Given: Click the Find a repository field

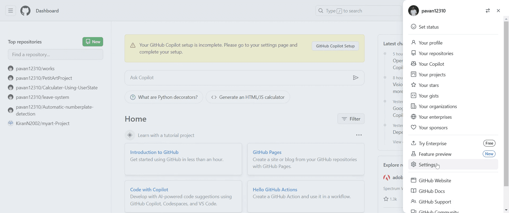Looking at the screenshot, I should [55, 55].
